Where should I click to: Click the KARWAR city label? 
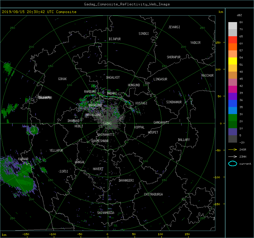tap(23, 159)
